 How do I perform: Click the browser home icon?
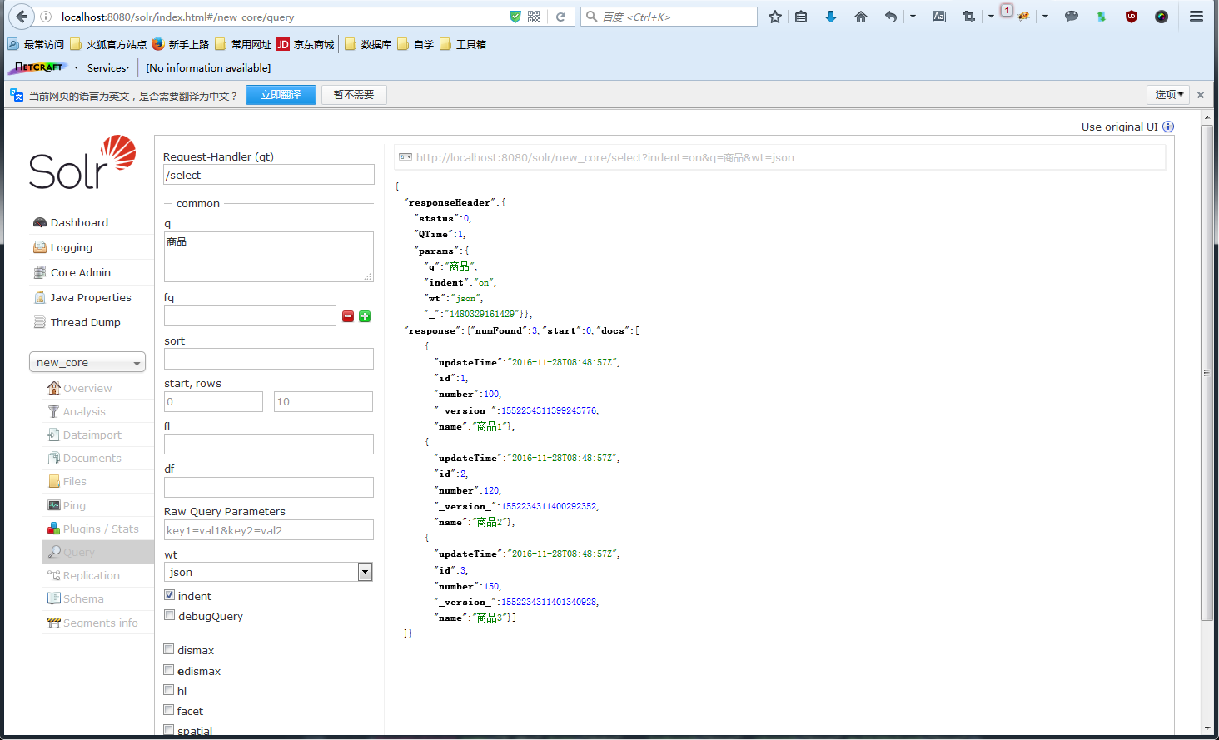[x=861, y=17]
